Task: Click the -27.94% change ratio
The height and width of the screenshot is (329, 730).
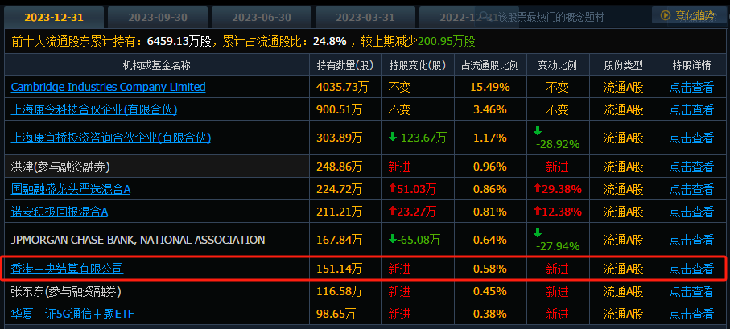Action: pos(557,245)
